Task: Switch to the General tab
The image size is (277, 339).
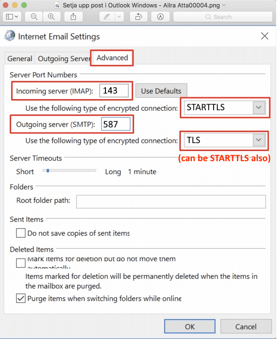Action: click(x=19, y=59)
